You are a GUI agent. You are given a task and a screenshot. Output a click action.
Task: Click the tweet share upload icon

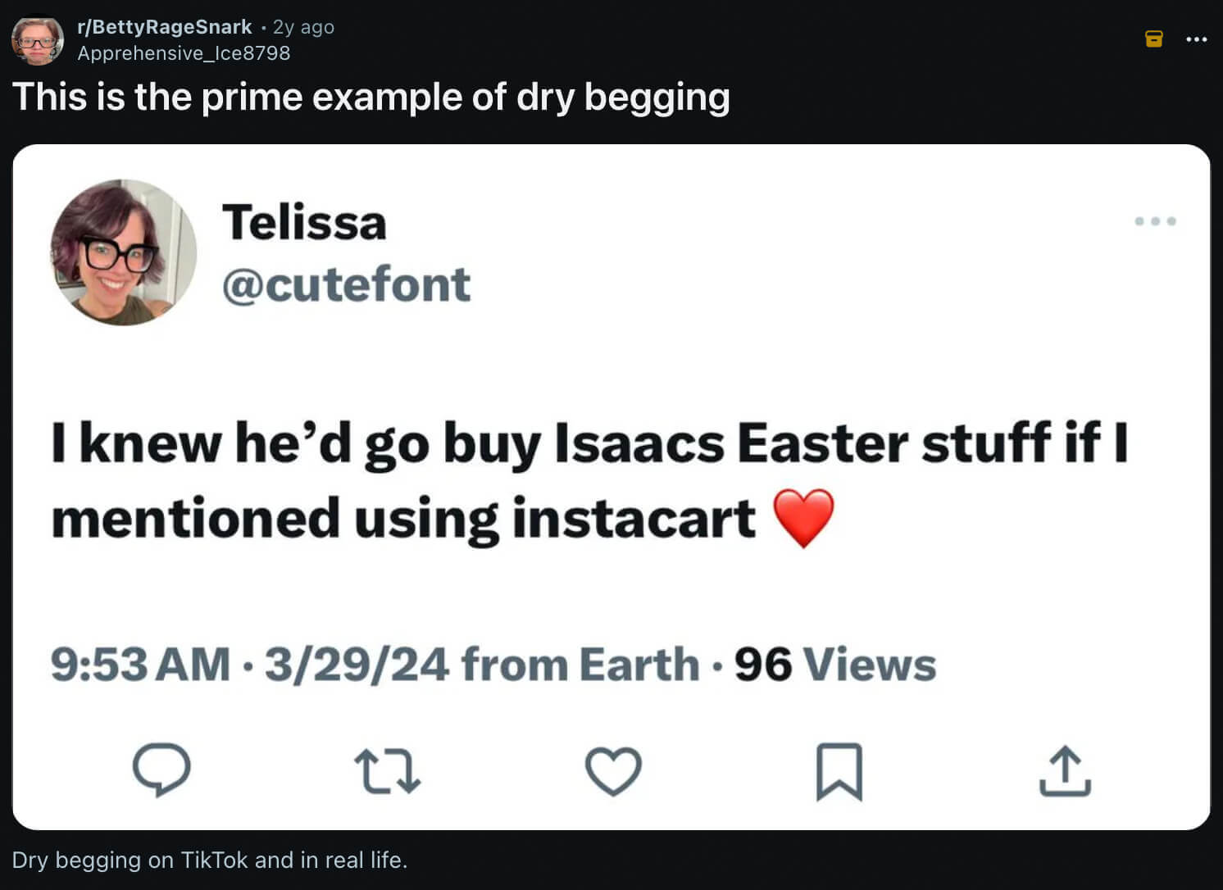[x=1065, y=771]
